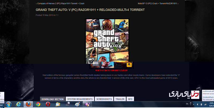Open the system tray clock
Screen dimensions: 214x108
[x=212, y=104]
